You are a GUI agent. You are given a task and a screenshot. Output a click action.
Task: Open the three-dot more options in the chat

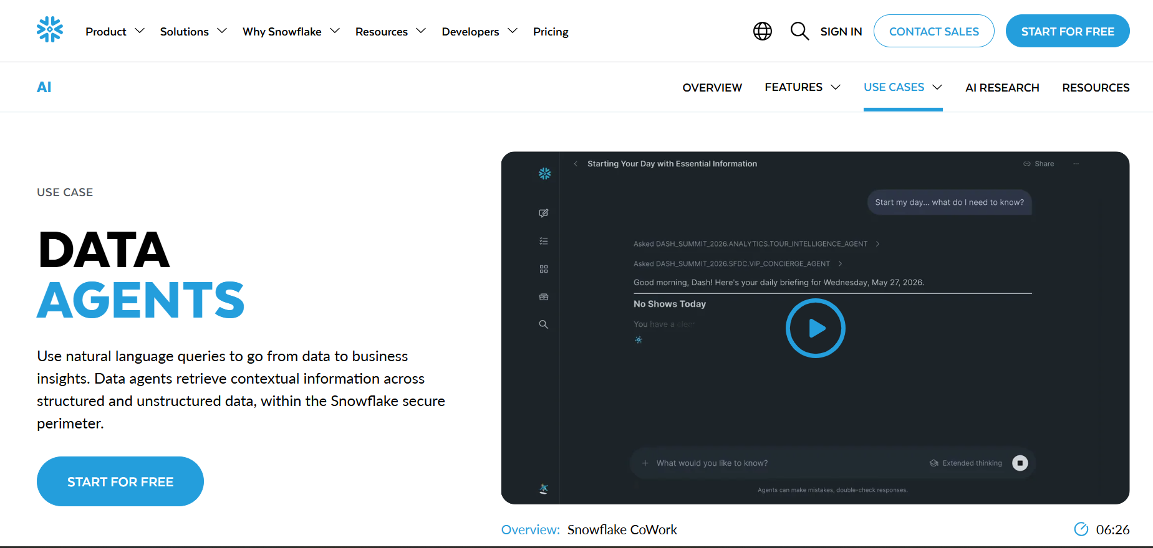pyautogui.click(x=1076, y=164)
